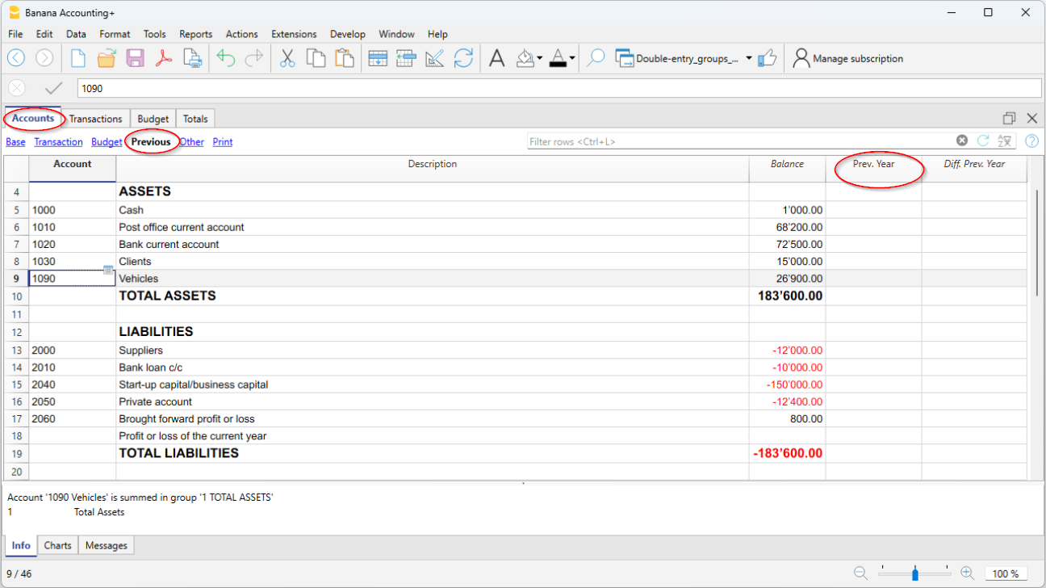The height and width of the screenshot is (588, 1046).
Task: Click the Save file floppy disk icon
Action: [135, 58]
